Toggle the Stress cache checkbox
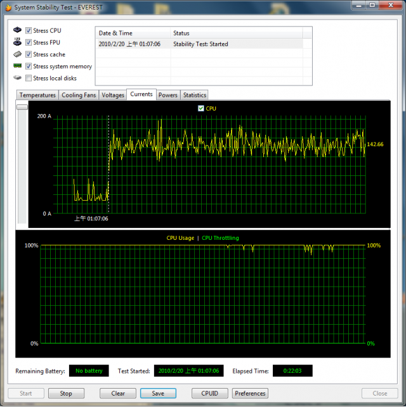 [x=29, y=54]
